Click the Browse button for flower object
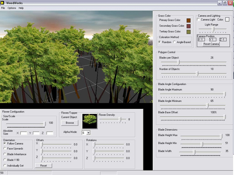The height and width of the screenshot is (175, 234). [70, 123]
